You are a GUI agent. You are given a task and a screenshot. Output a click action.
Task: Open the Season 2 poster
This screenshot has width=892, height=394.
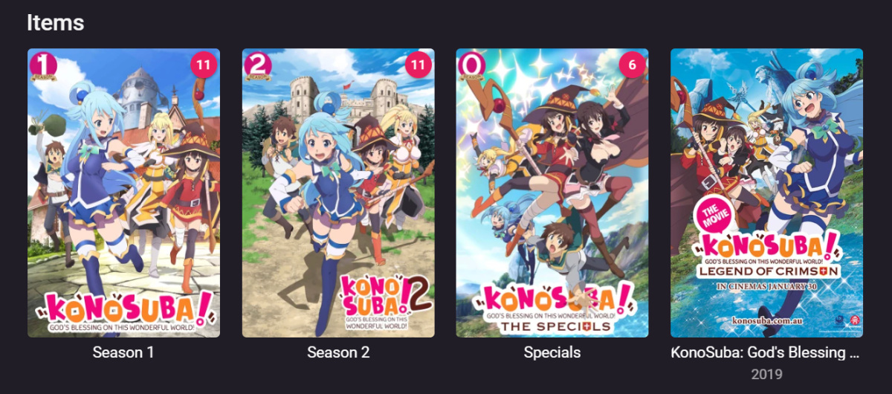coord(338,193)
